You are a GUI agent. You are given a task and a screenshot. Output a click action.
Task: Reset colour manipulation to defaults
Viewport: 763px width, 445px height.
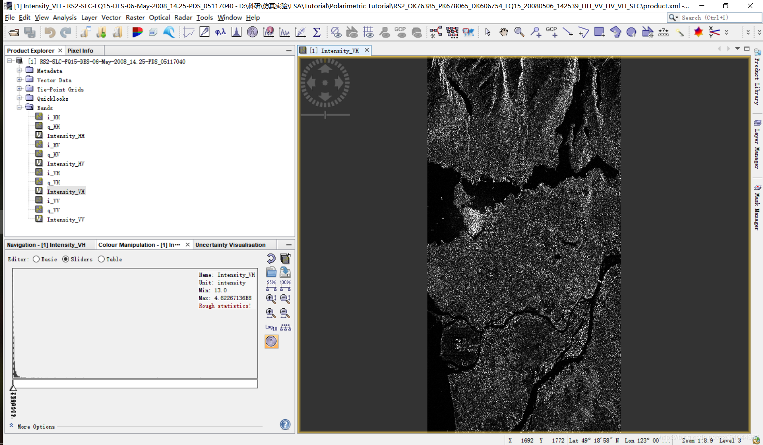click(x=271, y=259)
